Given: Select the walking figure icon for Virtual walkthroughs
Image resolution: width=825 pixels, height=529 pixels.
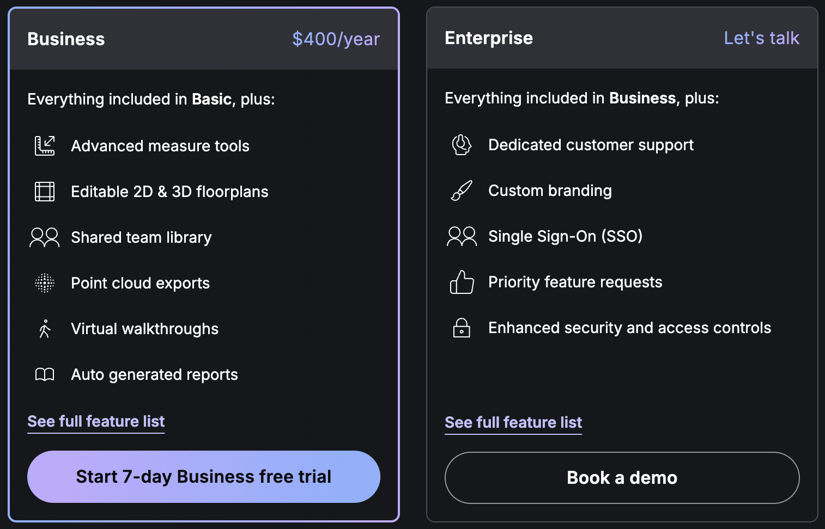Looking at the screenshot, I should point(44,329).
